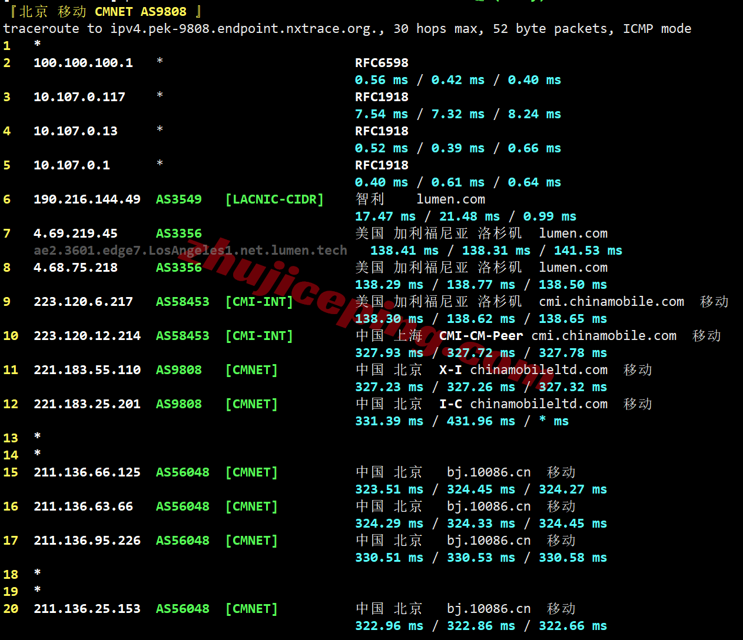Image resolution: width=743 pixels, height=640 pixels.
Task: Click the AS3549 label
Action: click(179, 199)
